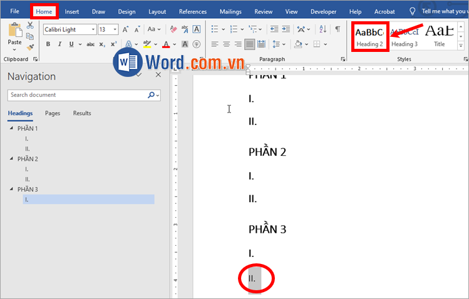Open the Insert ribbon tab

point(72,11)
